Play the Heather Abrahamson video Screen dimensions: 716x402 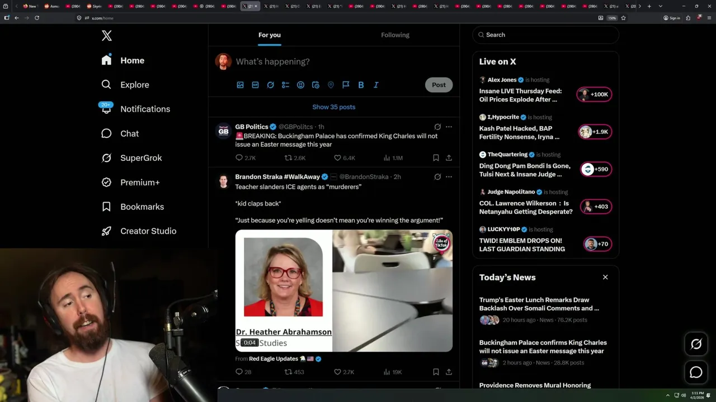(x=344, y=291)
